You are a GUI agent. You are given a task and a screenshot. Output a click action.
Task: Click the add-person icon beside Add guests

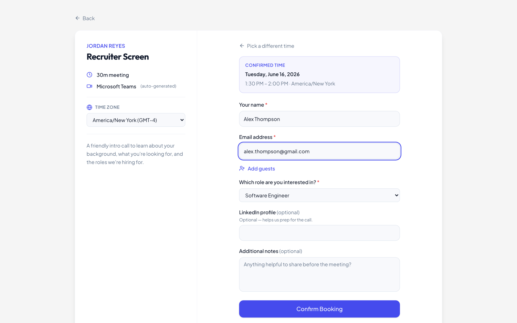pyautogui.click(x=242, y=168)
